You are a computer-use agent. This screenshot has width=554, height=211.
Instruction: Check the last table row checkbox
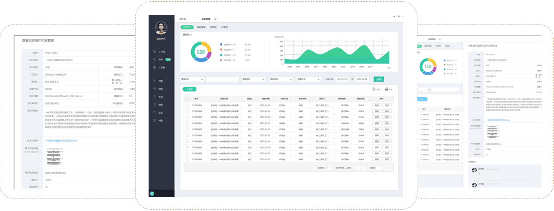(x=187, y=159)
